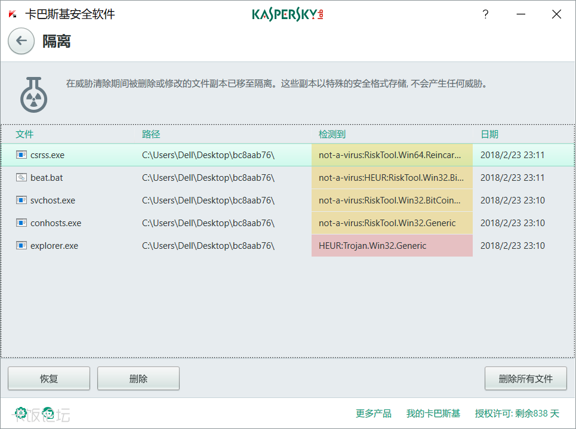Viewport: 576px width, 429px height.
Task: Sort by the 检测到 column header
Action: tap(332, 134)
